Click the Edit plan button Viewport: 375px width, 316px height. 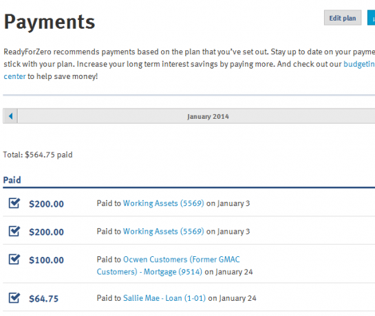pos(343,18)
